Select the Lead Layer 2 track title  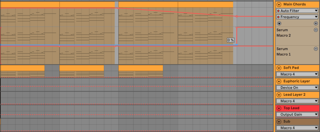295,95
